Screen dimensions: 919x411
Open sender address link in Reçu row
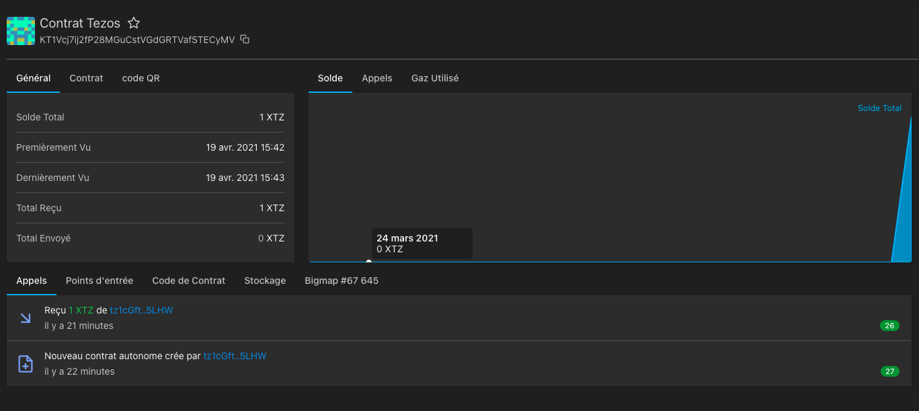point(141,310)
